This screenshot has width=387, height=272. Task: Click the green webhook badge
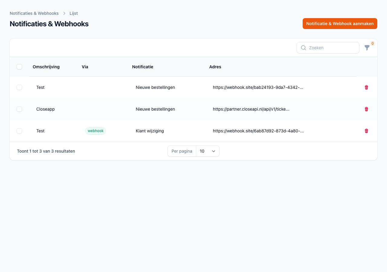tap(96, 131)
